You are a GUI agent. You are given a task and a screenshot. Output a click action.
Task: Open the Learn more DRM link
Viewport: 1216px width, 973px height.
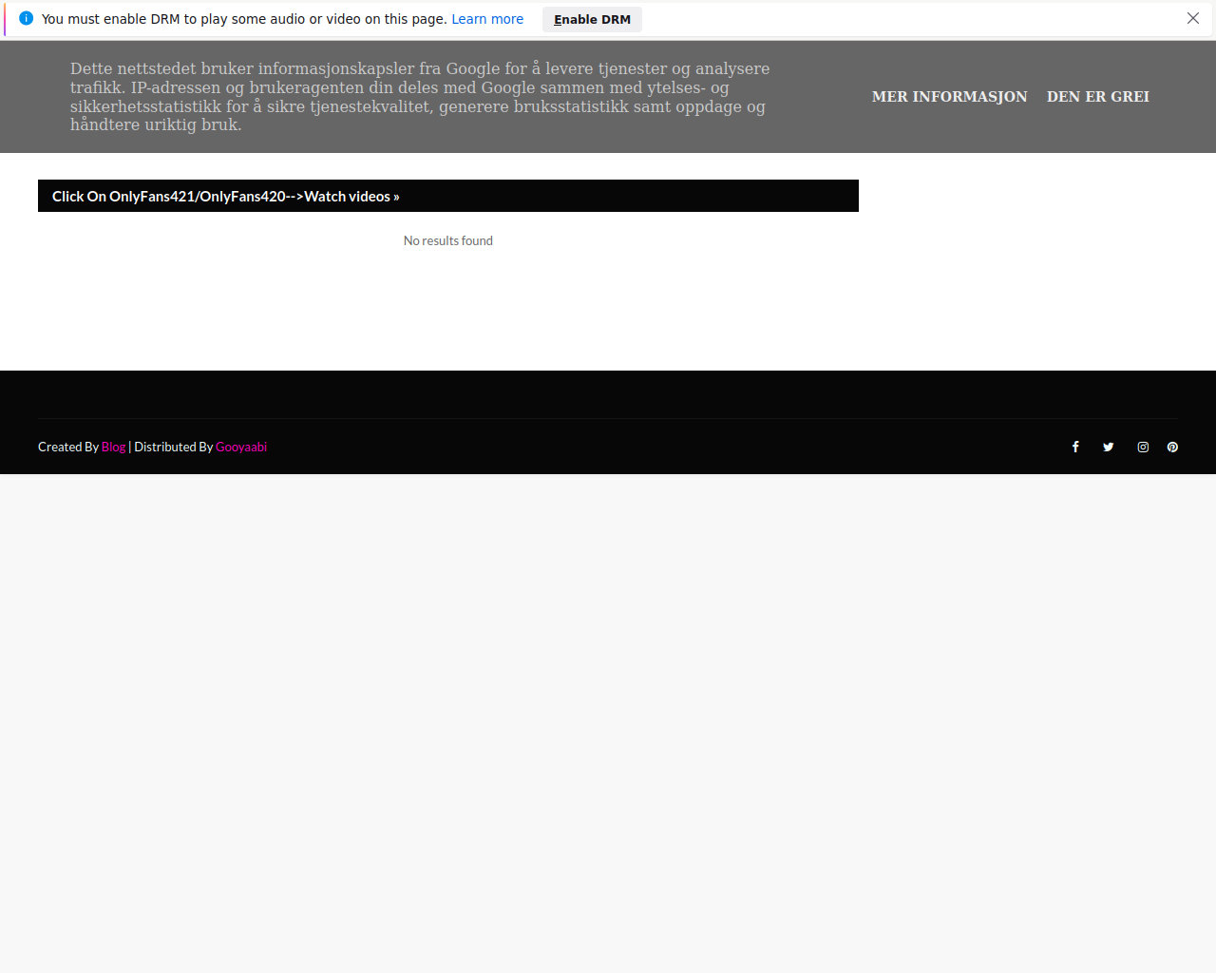tap(487, 19)
